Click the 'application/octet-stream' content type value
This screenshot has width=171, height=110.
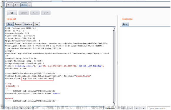[x=38, y=78]
